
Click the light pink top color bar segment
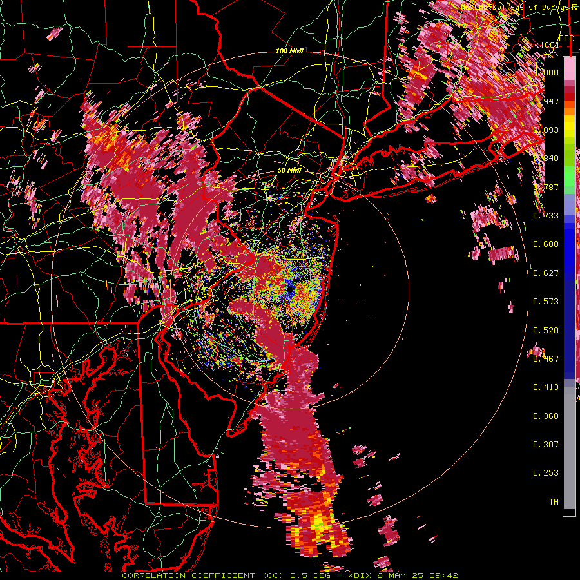pyautogui.click(x=569, y=69)
